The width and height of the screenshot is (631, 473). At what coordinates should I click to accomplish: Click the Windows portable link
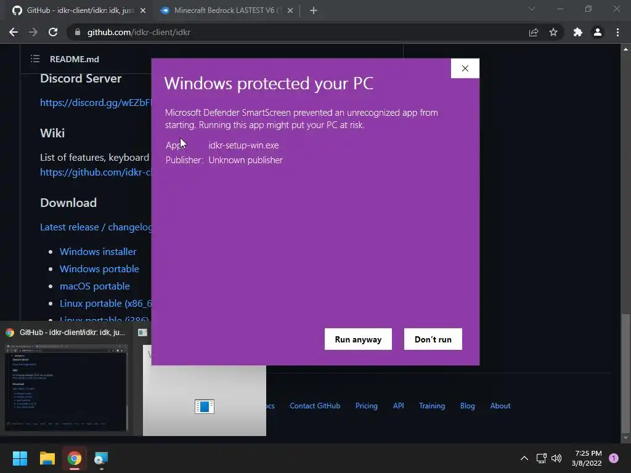tap(99, 269)
